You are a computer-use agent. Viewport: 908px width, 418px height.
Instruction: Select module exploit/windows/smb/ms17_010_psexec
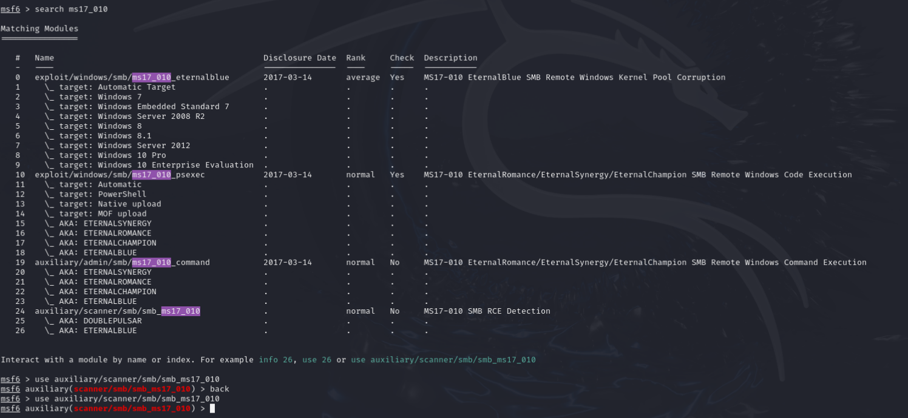(x=120, y=174)
